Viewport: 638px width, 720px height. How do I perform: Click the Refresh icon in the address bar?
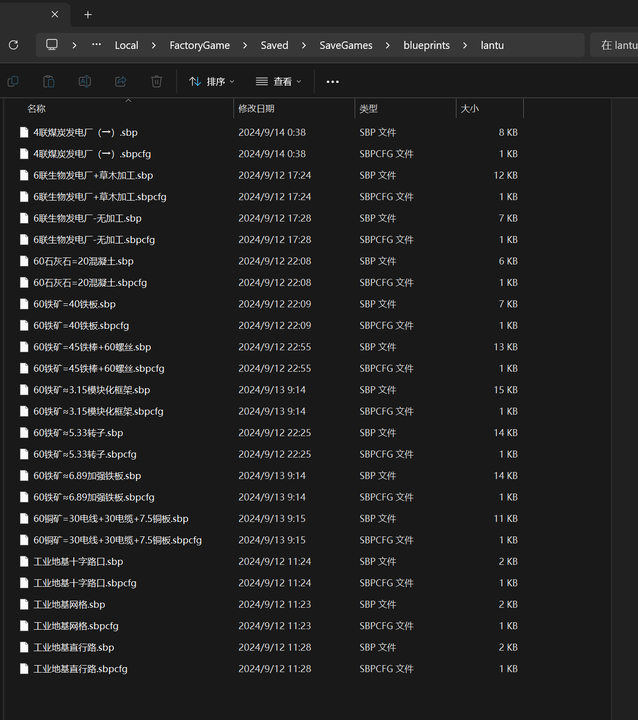point(13,45)
